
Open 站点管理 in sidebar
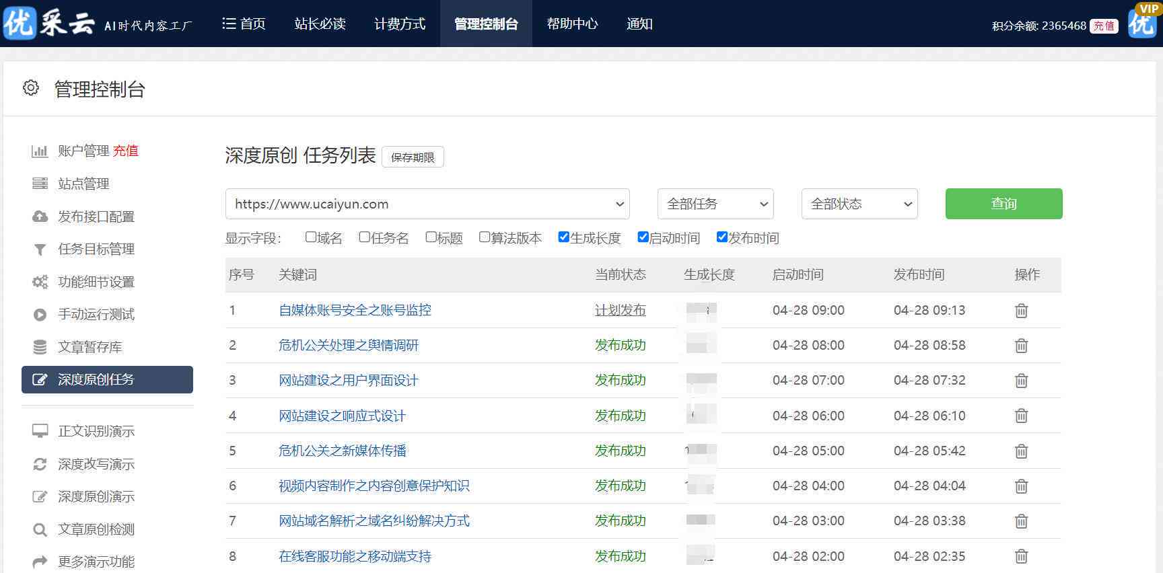click(83, 184)
